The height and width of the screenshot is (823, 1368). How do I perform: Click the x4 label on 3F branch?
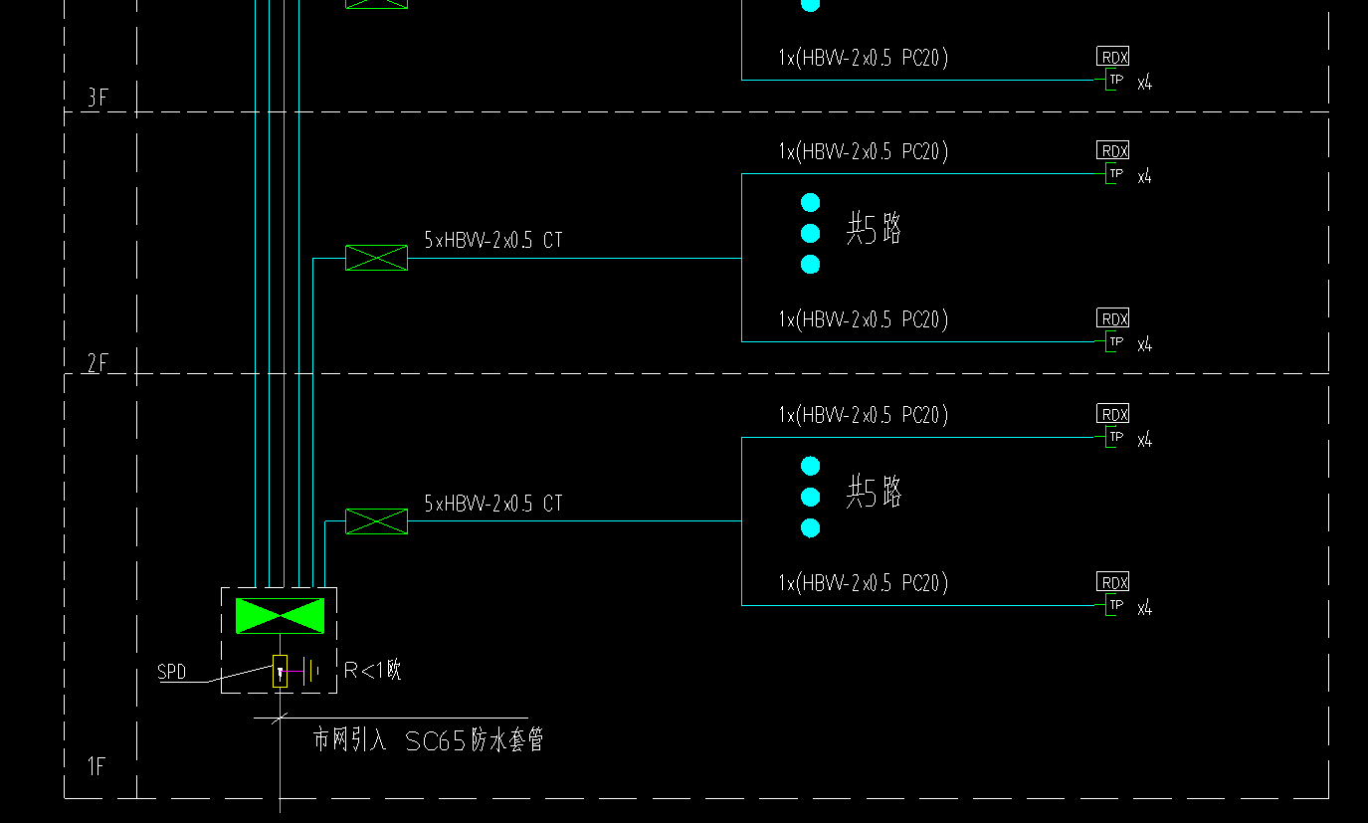[x=1145, y=83]
